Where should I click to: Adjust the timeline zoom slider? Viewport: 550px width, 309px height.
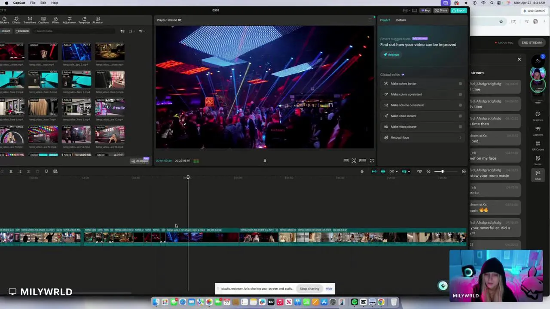click(443, 172)
